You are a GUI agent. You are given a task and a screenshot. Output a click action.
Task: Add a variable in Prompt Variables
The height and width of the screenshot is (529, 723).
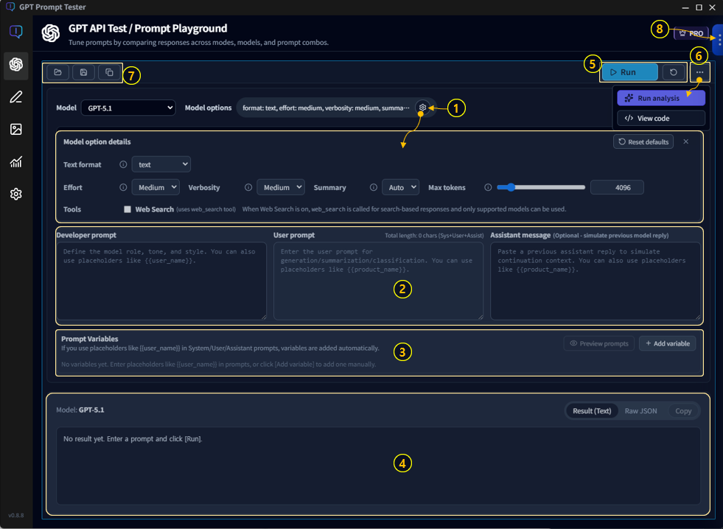click(667, 343)
